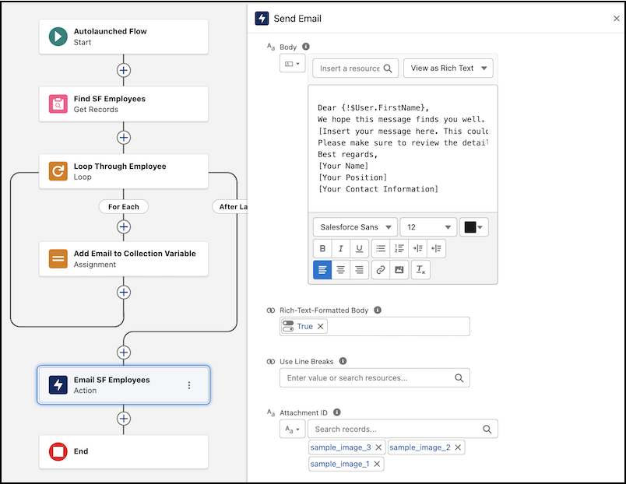Click the bulleted list icon
Viewport: 626px width, 484px height.
tap(381, 249)
